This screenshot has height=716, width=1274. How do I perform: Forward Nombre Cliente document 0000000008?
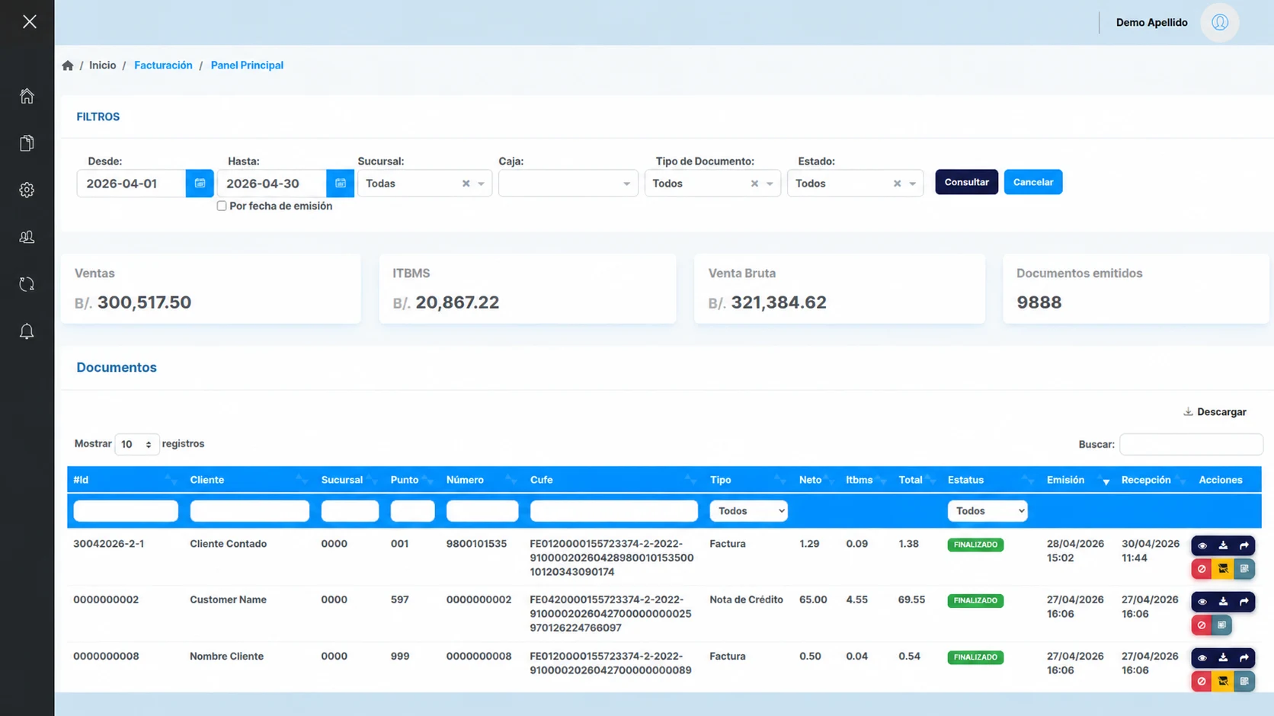[x=1244, y=658]
